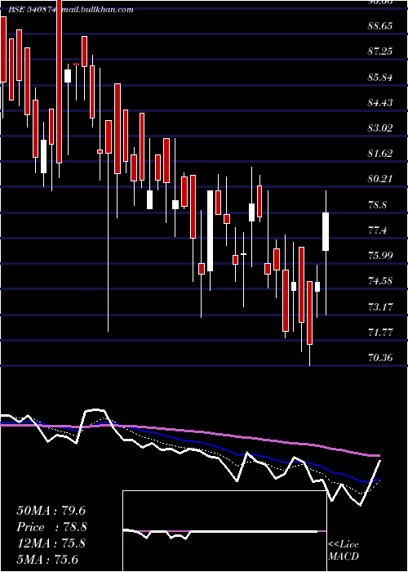The width and height of the screenshot is (408, 572).
Task: Click the 50MA : 79.6 readout
Action: (51, 511)
